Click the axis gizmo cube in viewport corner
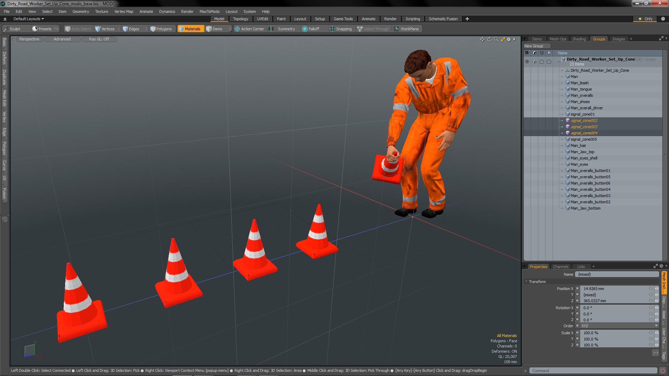 [30, 350]
